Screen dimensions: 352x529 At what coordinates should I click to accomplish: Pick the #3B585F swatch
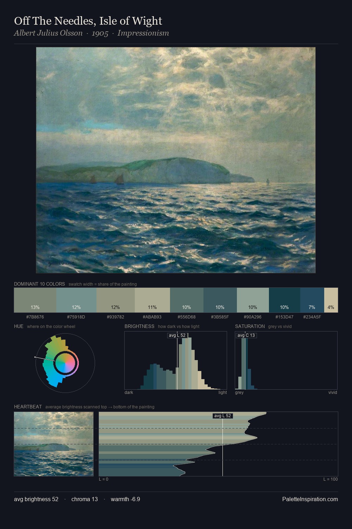(220, 300)
